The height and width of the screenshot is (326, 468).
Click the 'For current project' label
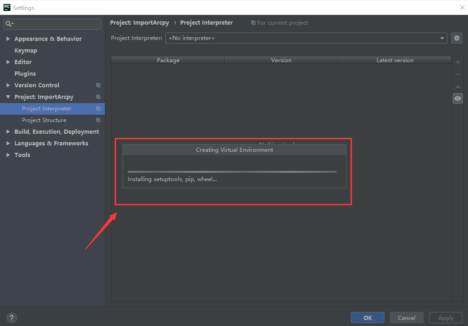pyautogui.click(x=282, y=23)
